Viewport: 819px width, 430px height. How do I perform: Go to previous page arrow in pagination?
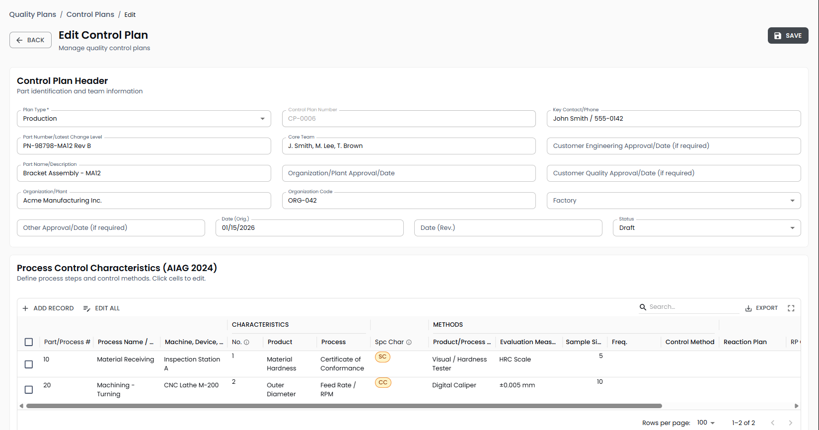[772, 423]
